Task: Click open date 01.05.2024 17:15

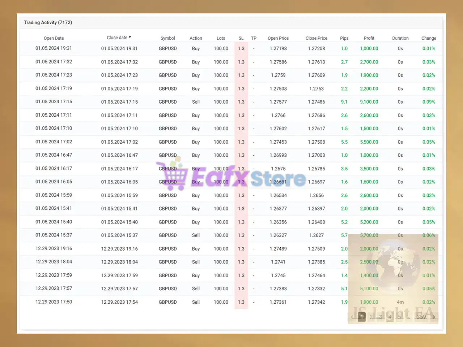Action: (x=54, y=101)
